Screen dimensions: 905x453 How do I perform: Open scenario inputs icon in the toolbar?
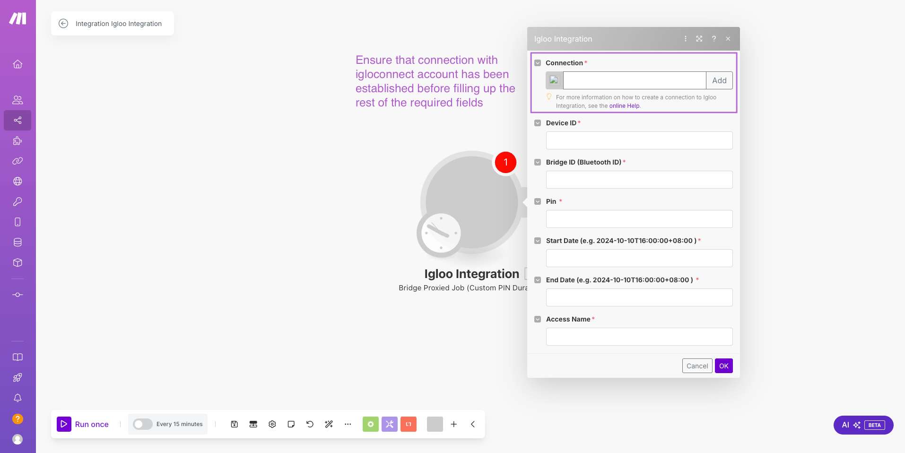point(253,424)
